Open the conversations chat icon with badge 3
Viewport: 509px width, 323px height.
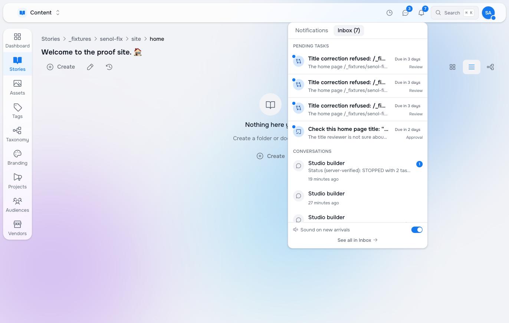pyautogui.click(x=405, y=13)
